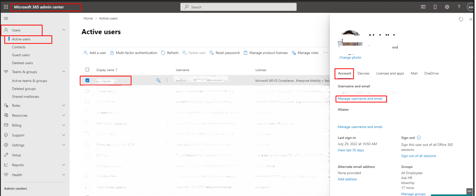Close the user details panel
The width and height of the screenshot is (476, 196).
(471, 19)
